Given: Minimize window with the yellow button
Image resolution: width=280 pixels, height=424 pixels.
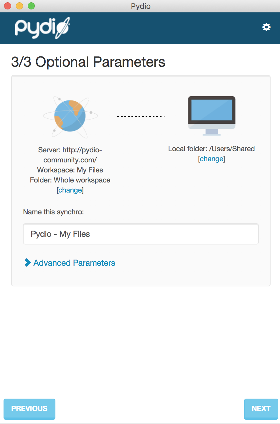Looking at the screenshot, I should pos(19,6).
